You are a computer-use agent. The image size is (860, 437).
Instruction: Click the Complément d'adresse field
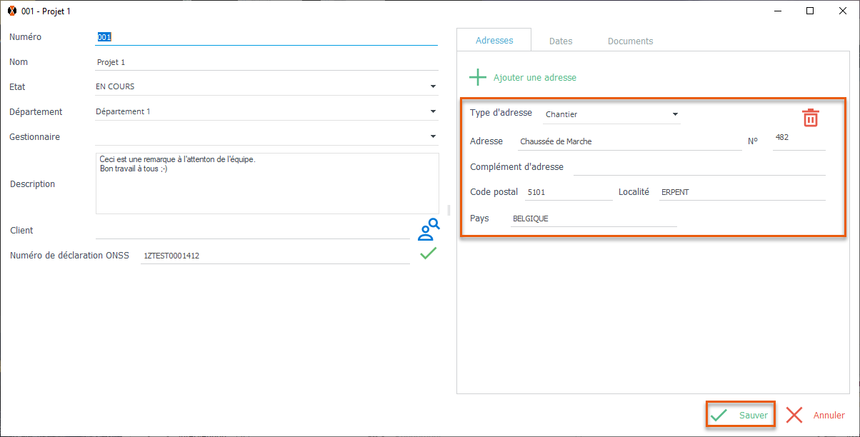[x=699, y=167]
